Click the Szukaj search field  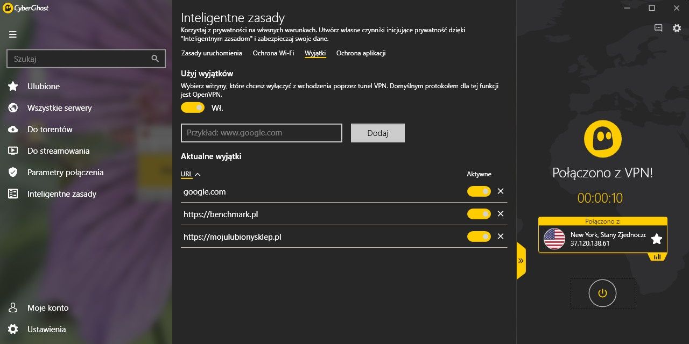86,59
